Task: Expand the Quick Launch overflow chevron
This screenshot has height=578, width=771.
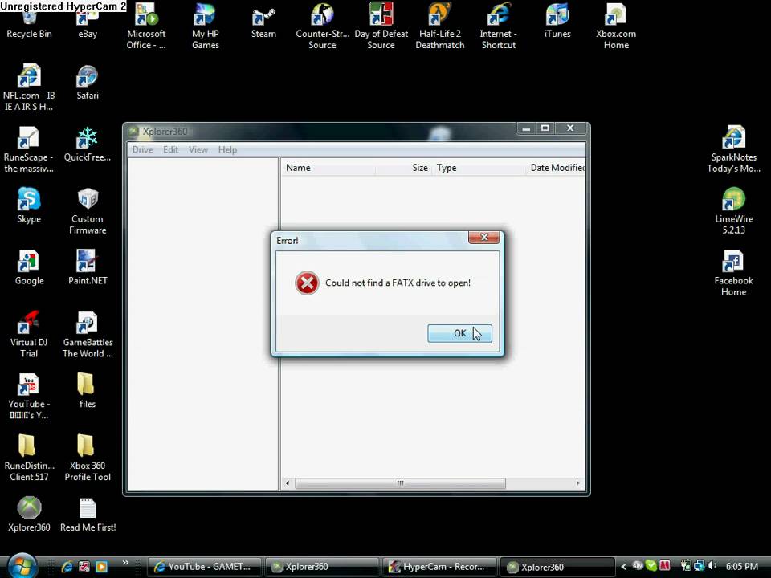Action: tap(125, 563)
